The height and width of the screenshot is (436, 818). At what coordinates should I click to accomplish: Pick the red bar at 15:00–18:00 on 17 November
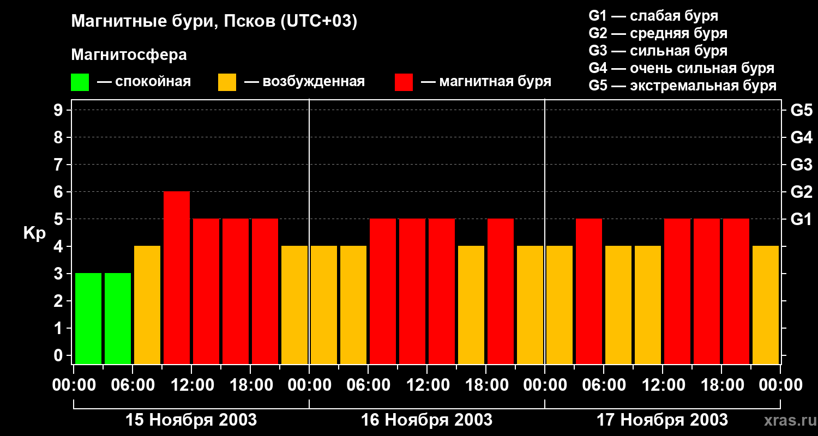707,291
